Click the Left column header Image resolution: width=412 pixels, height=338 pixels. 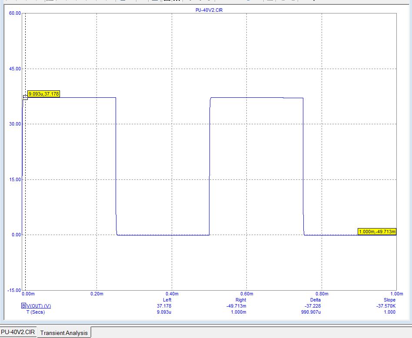click(x=167, y=300)
